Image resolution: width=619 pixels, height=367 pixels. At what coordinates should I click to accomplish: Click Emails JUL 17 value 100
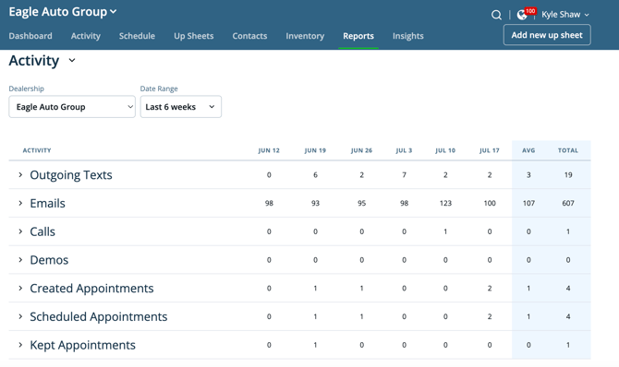(490, 203)
